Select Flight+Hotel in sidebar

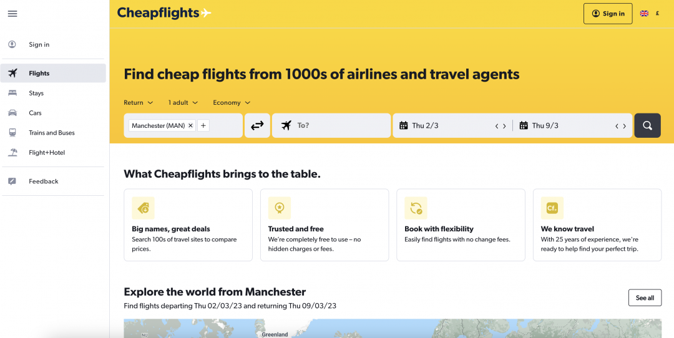tap(53, 152)
